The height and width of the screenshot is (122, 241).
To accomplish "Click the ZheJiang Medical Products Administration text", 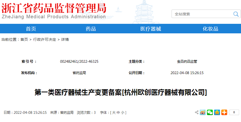I will pos(54,17).
